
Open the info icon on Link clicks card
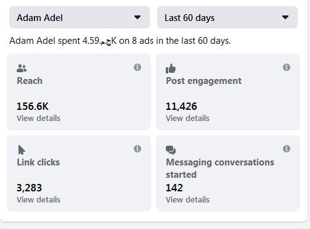tap(137, 149)
